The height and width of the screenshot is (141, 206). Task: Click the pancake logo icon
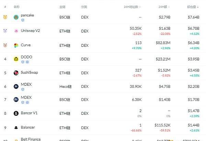point(16,17)
